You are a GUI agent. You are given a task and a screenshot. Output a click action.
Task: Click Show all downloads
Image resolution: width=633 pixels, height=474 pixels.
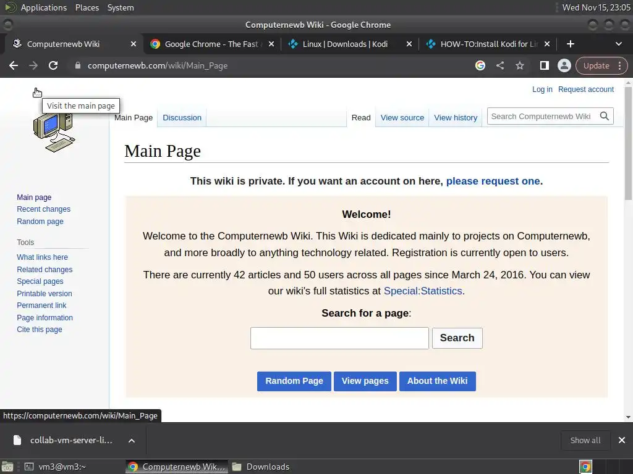click(x=585, y=440)
